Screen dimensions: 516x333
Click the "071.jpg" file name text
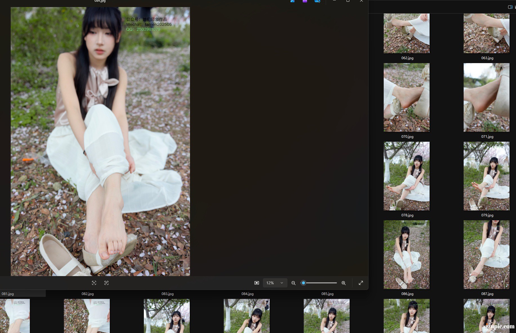[x=487, y=137]
